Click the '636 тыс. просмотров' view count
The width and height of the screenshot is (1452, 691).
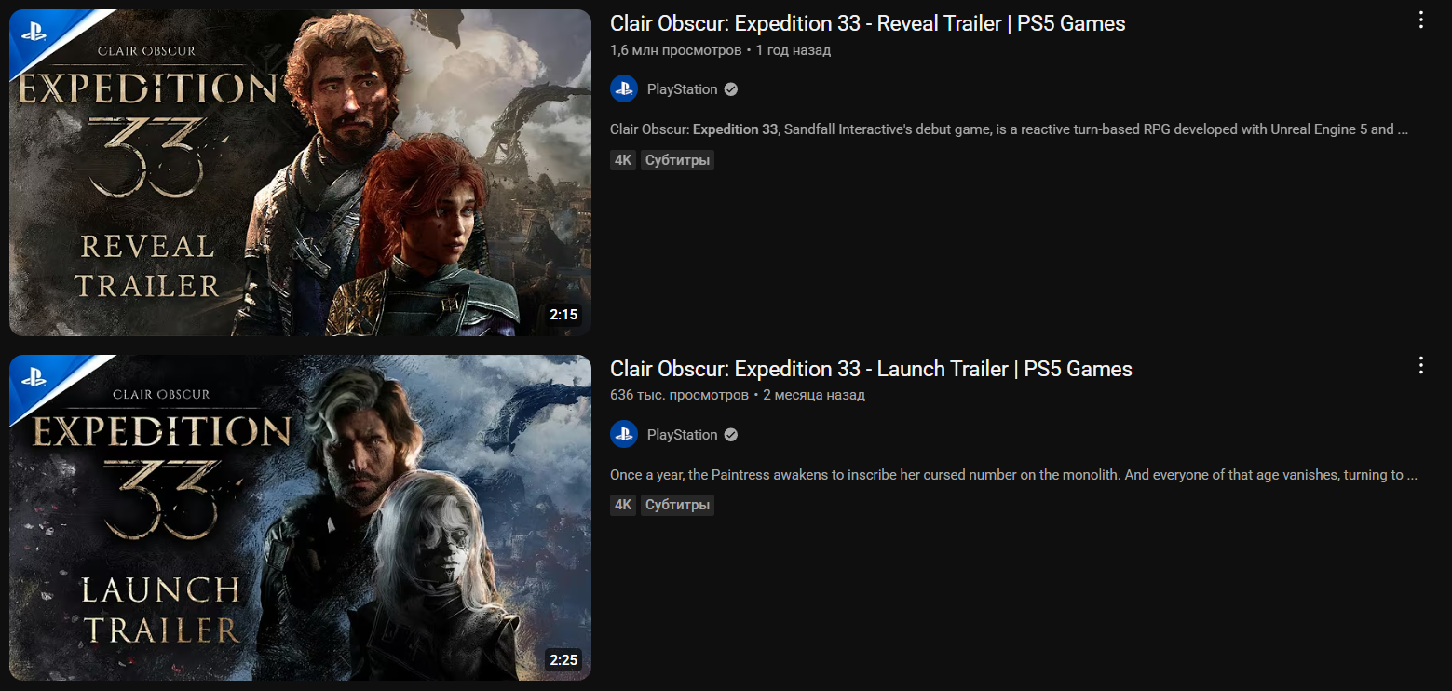pos(679,395)
